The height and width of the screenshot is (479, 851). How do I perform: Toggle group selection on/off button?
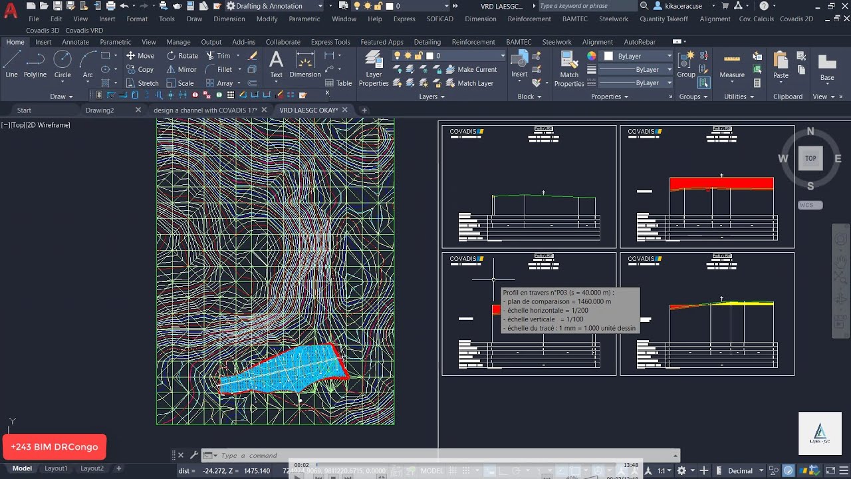tap(704, 83)
